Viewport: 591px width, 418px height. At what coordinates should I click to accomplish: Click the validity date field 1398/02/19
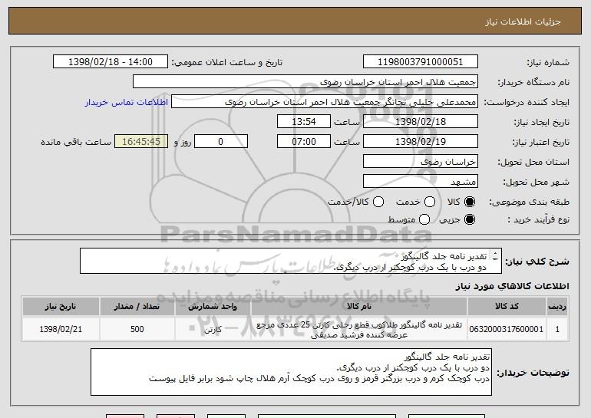pos(421,142)
